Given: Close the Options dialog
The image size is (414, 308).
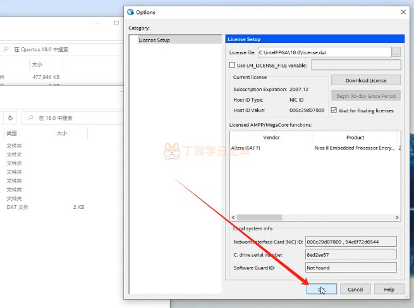Looking at the screenshot, I should tap(403, 12).
